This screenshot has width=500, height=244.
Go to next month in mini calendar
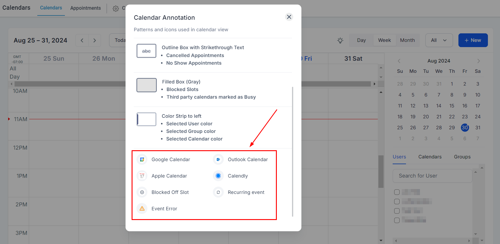pyautogui.click(x=478, y=61)
